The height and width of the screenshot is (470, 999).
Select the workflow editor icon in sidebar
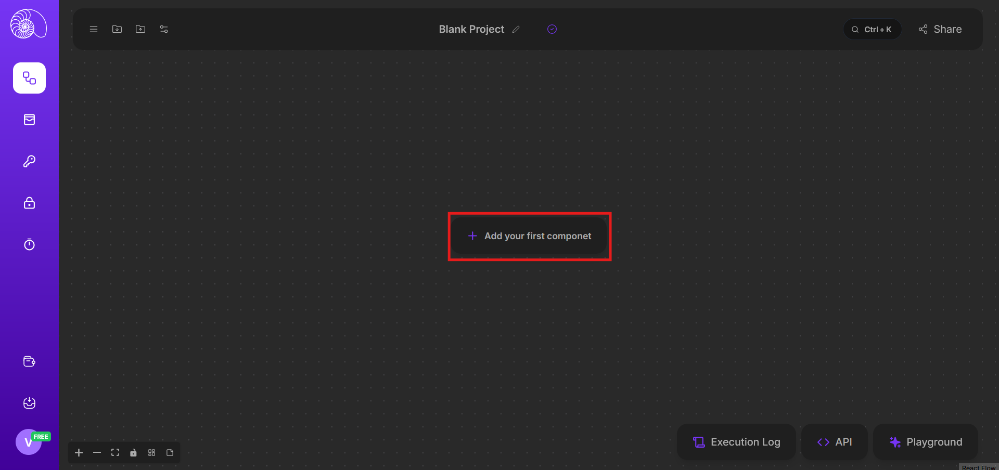(x=30, y=78)
